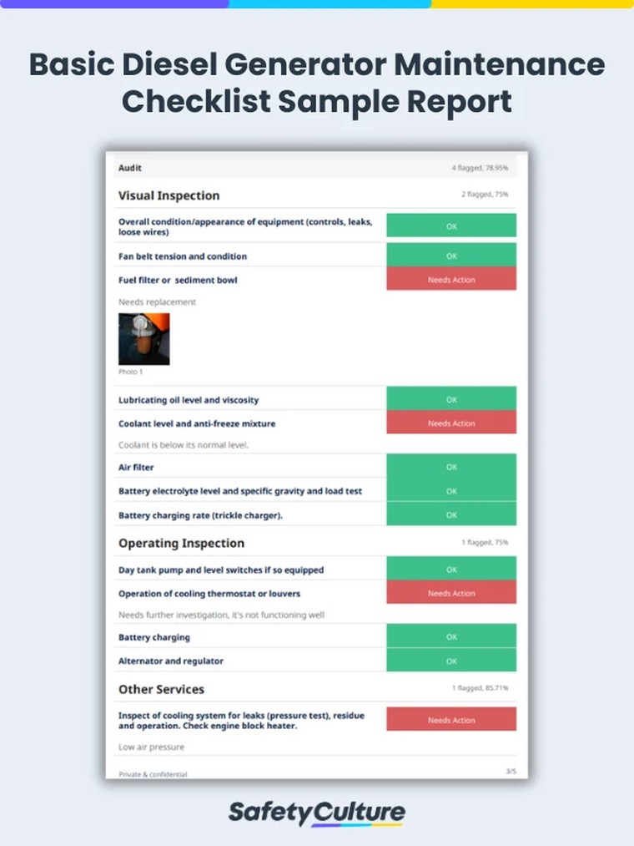The width and height of the screenshot is (634, 846).
Task: Select the Other Services section heading
Action: [x=162, y=689]
